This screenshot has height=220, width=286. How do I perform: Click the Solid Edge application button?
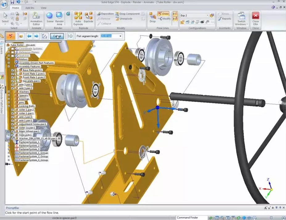[x=4, y=4]
